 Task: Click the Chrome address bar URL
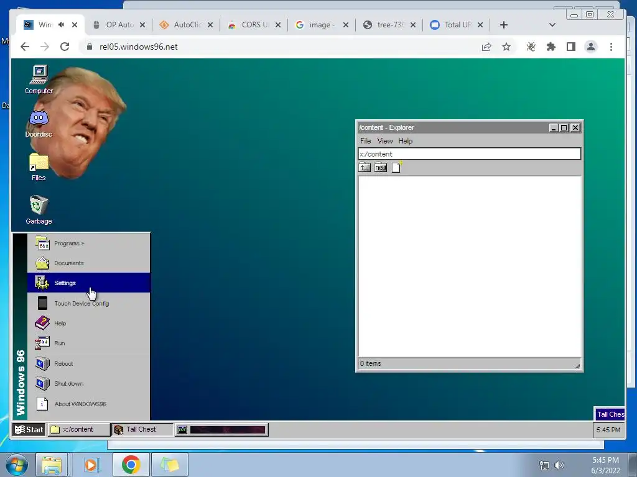[139, 47]
